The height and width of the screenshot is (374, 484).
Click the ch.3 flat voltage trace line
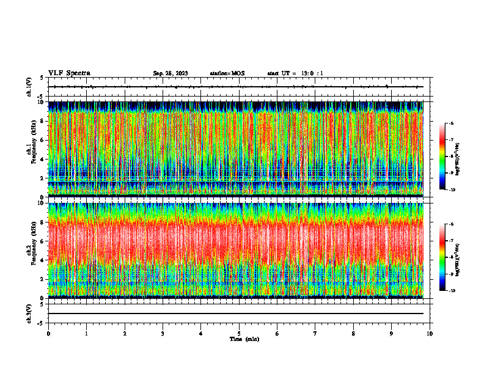pyautogui.click(x=236, y=313)
